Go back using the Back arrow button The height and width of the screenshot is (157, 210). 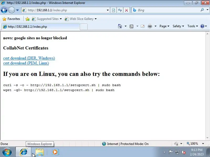(x=4, y=10)
